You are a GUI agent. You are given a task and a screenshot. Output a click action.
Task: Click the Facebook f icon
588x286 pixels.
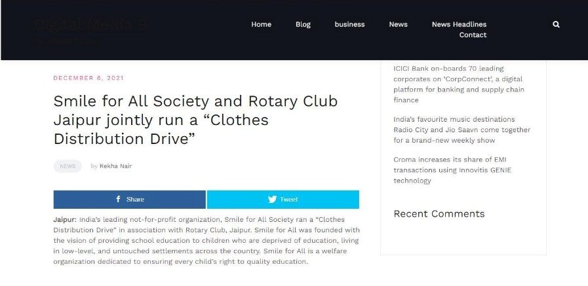(118, 199)
